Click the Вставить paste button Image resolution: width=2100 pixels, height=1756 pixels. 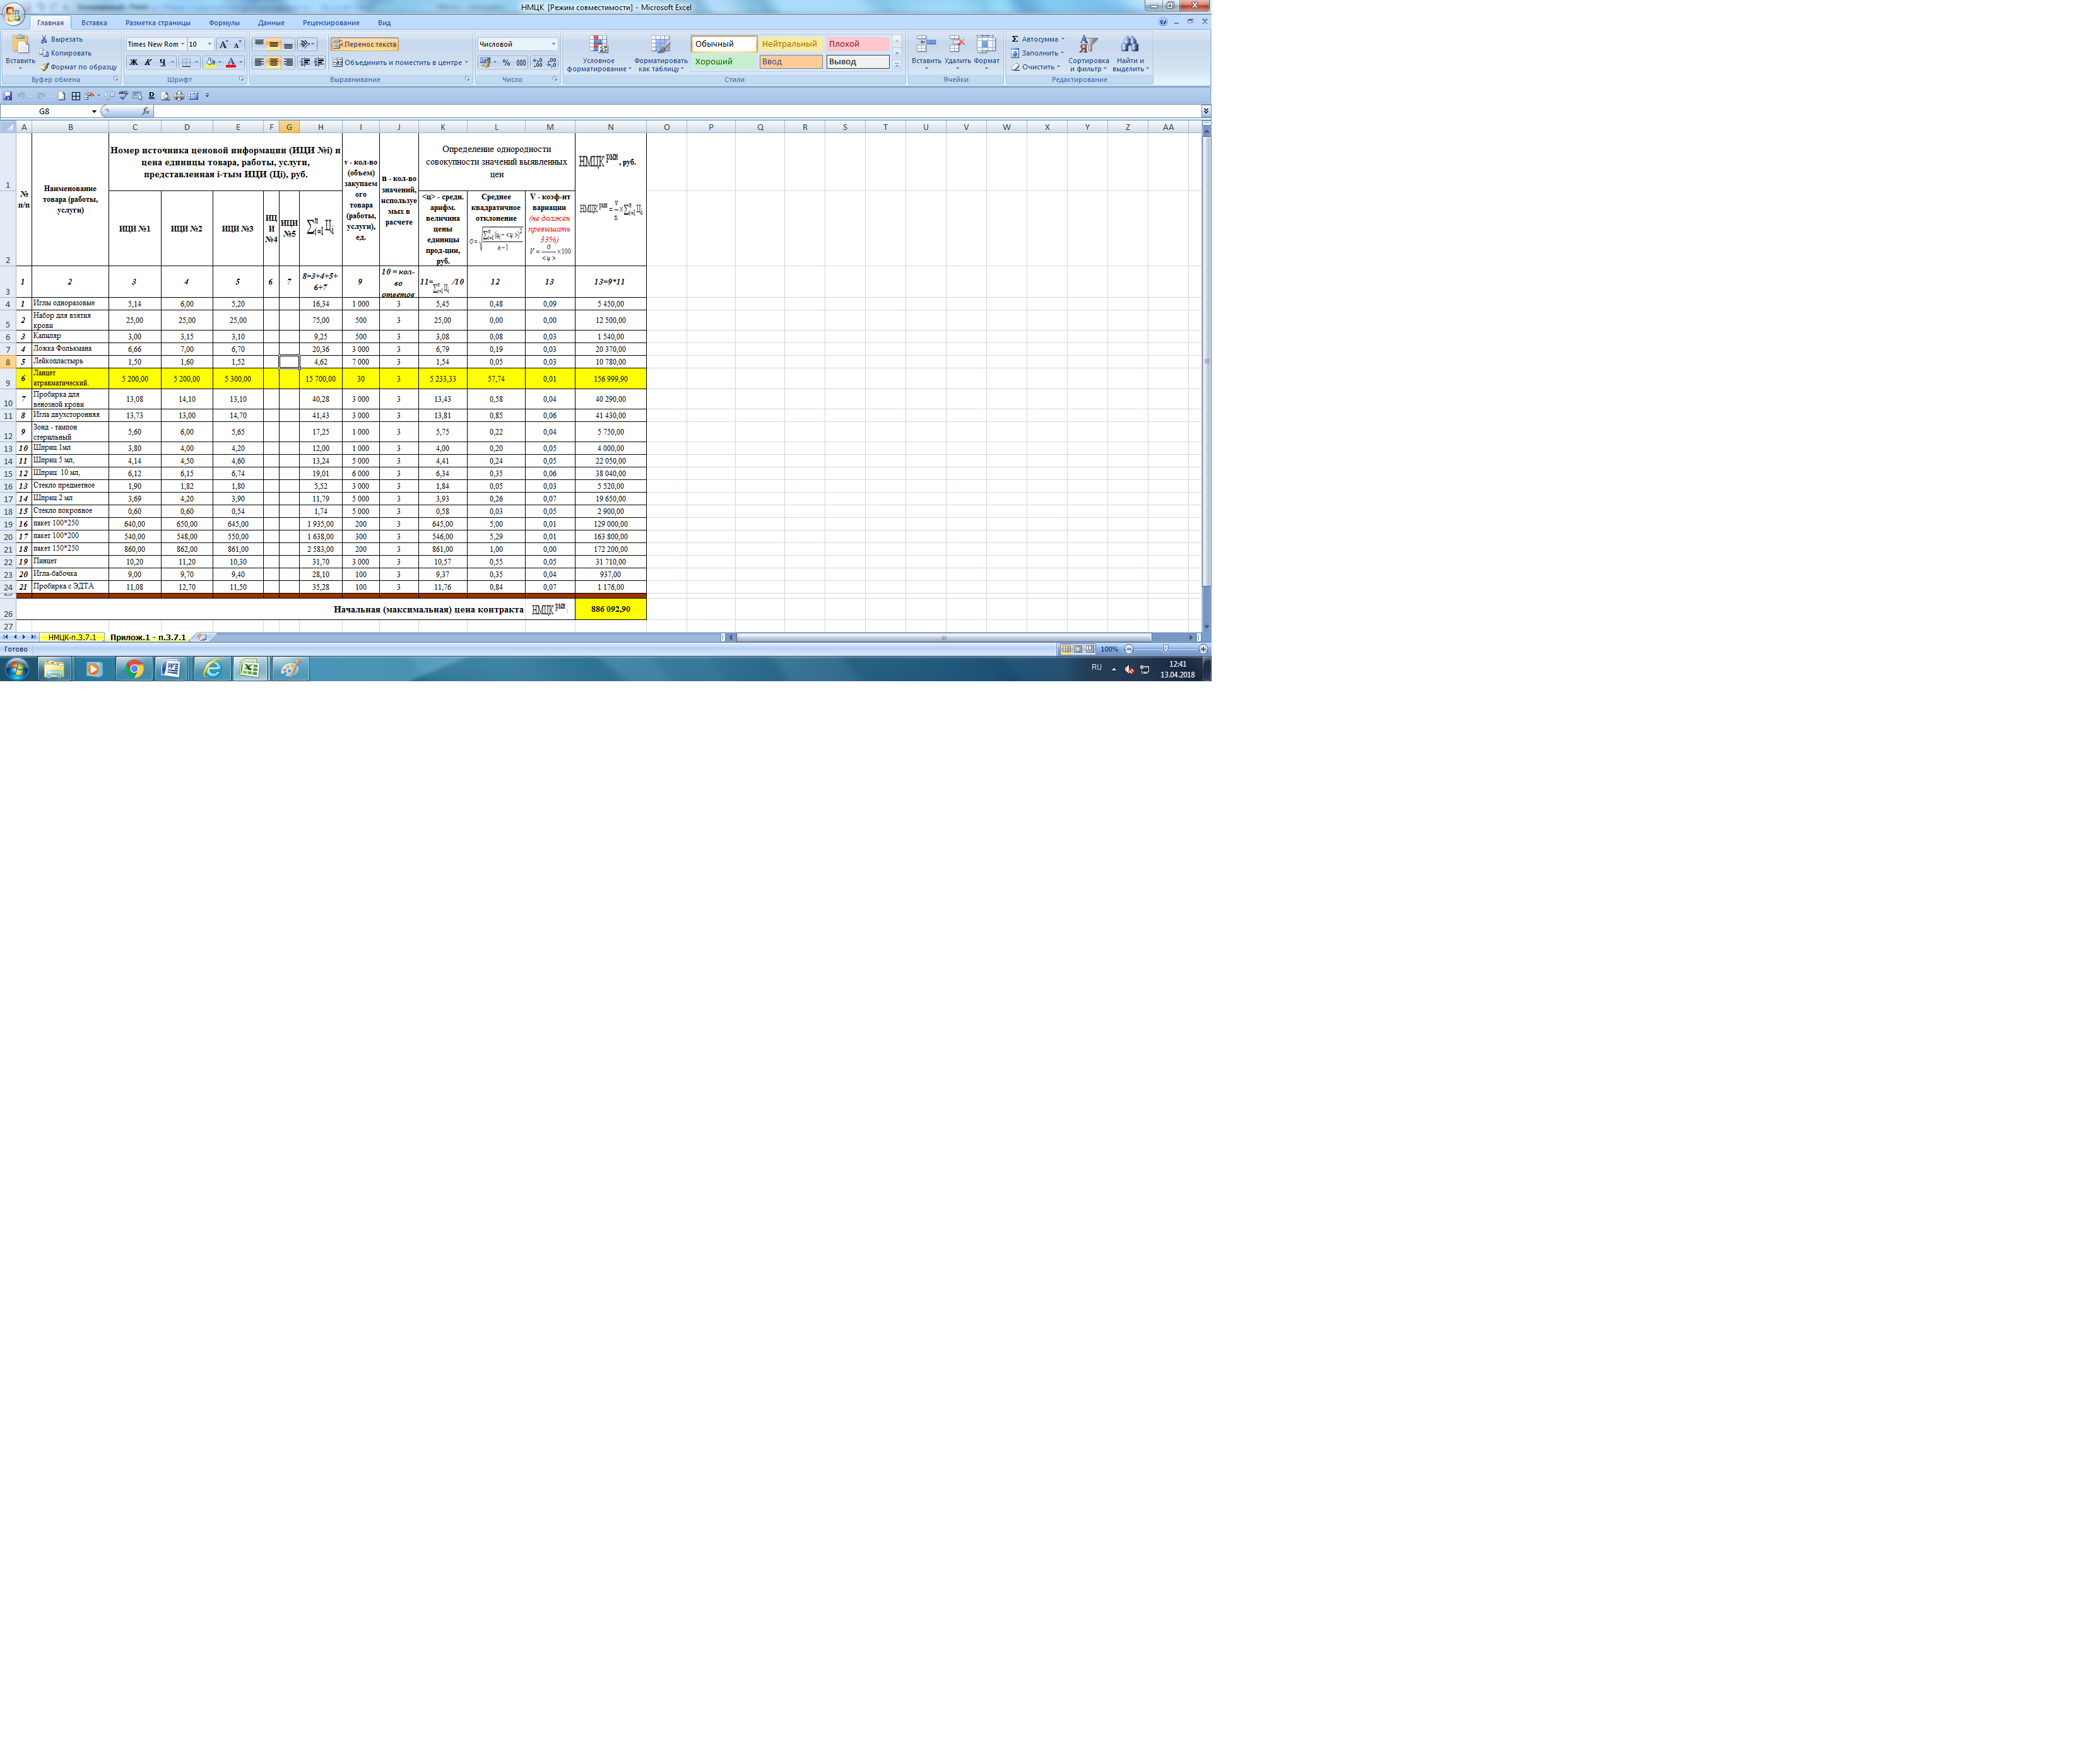(20, 52)
